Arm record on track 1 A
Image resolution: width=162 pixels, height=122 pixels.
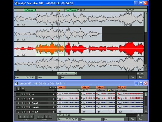[x=27, y=94]
